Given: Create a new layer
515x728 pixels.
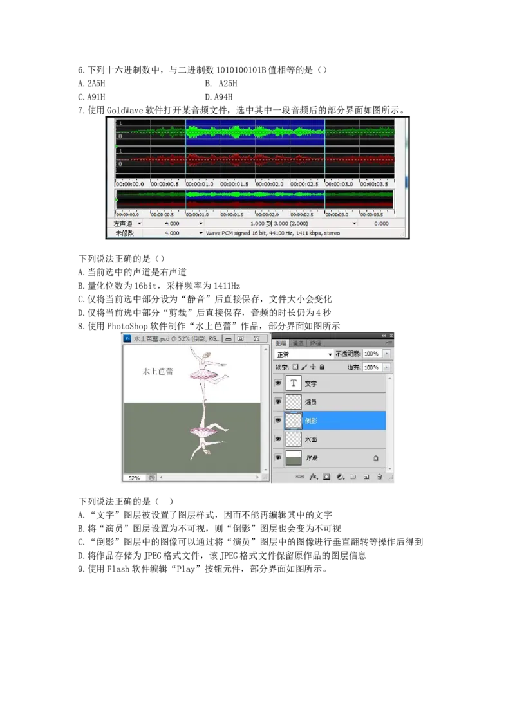Looking at the screenshot, I should 366,477.
